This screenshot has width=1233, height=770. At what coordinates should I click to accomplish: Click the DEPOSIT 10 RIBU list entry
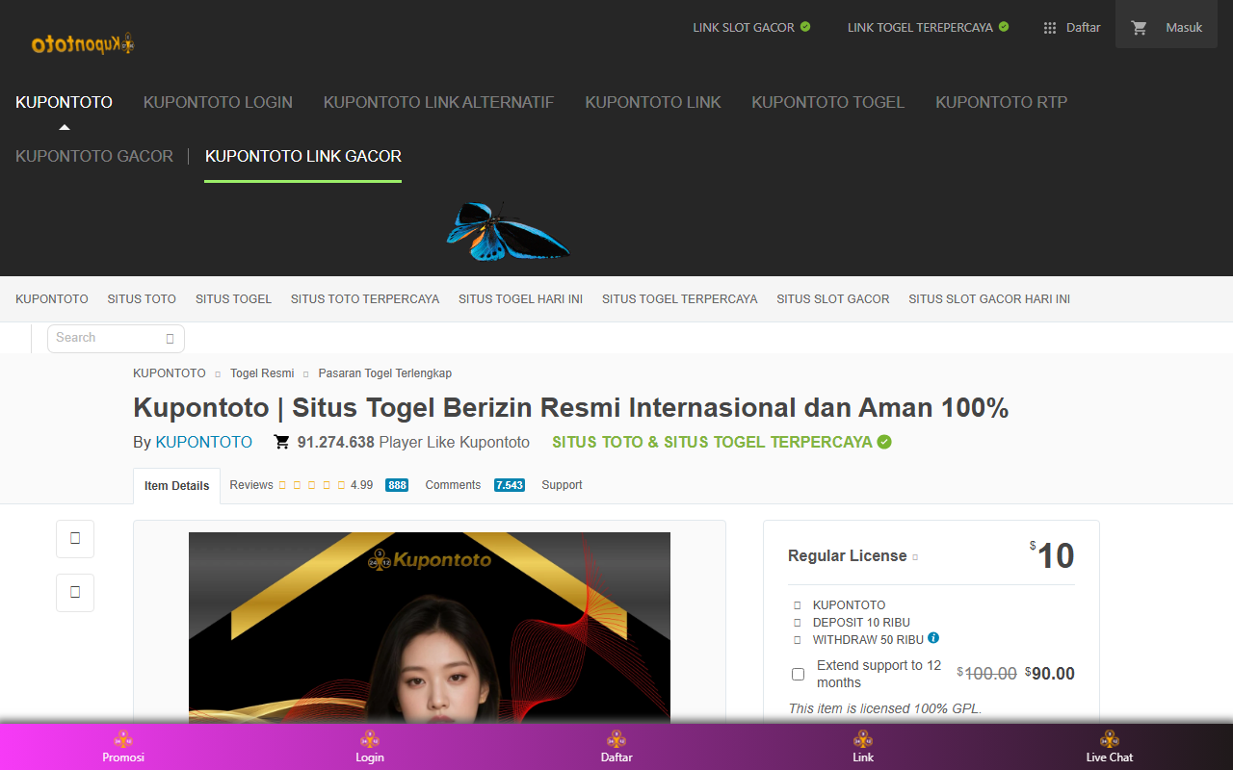point(861,623)
